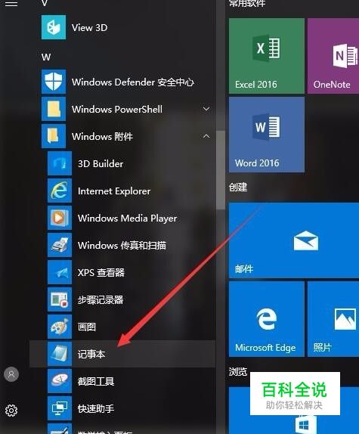The image size is (359, 434).
Task: Select the 3D Builder text label
Action: [x=101, y=163]
